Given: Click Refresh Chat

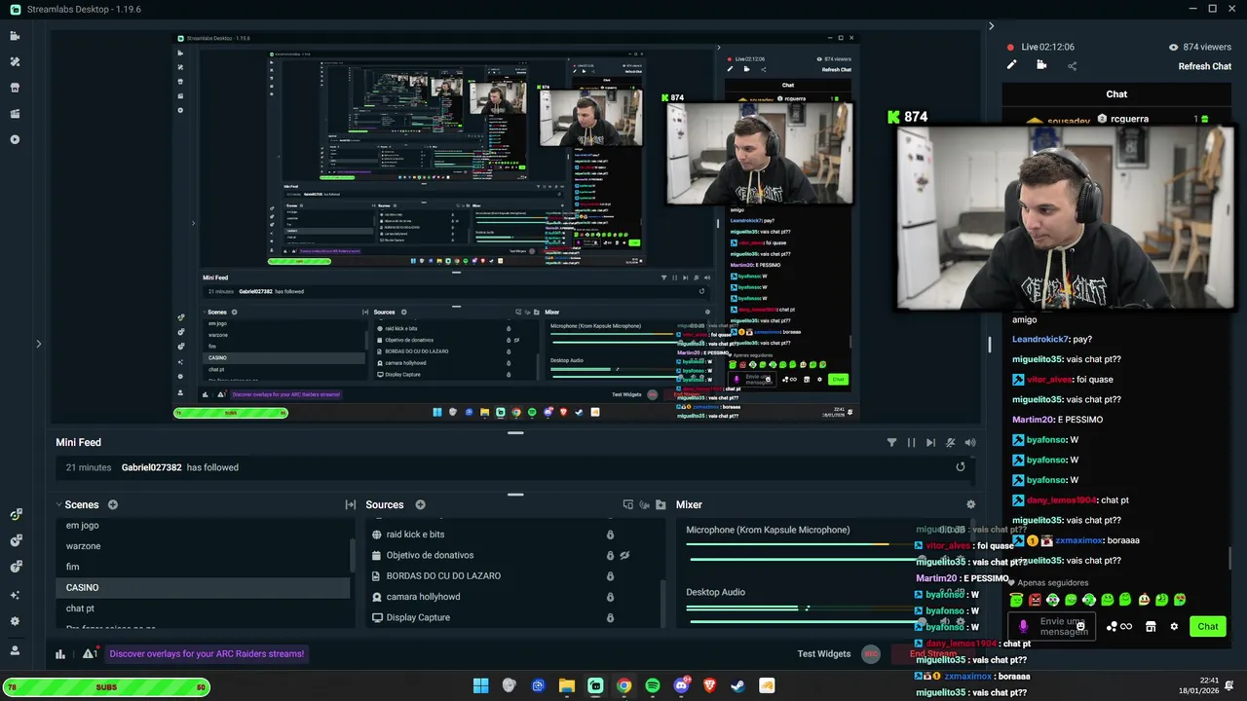Looking at the screenshot, I should point(1205,66).
